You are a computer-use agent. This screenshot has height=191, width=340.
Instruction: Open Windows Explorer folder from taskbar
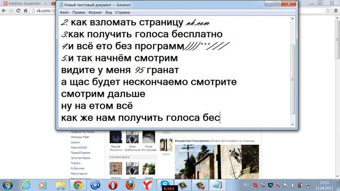(61, 185)
